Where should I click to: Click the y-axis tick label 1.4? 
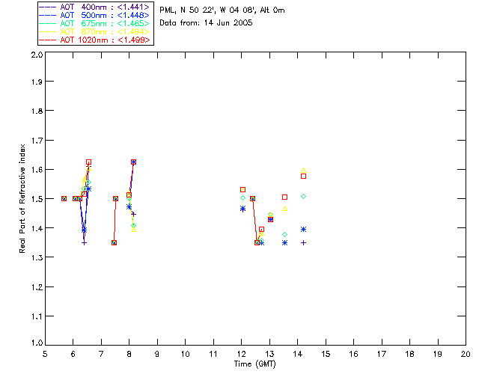coord(37,228)
